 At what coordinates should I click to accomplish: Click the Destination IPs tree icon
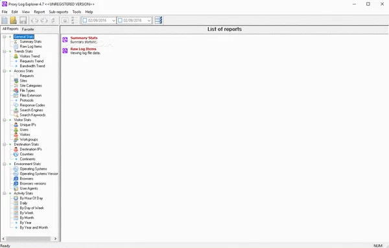point(16,150)
